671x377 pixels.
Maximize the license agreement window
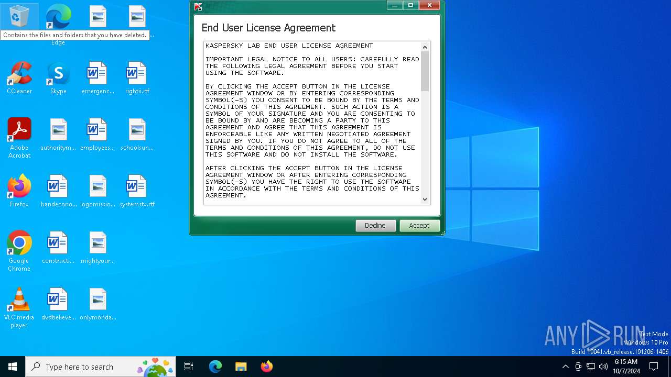coord(410,5)
